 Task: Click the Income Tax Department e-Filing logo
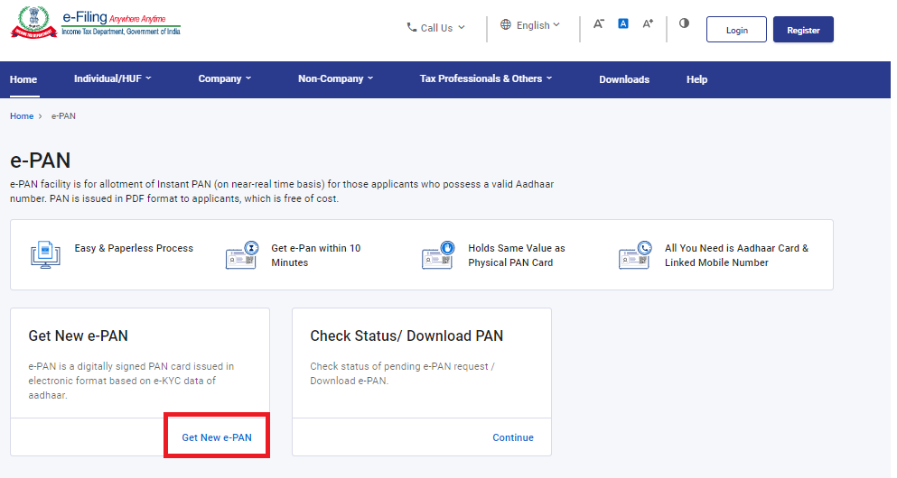pyautogui.click(x=95, y=23)
